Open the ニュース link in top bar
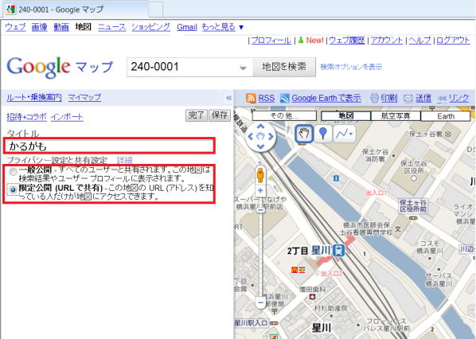 coord(111,27)
